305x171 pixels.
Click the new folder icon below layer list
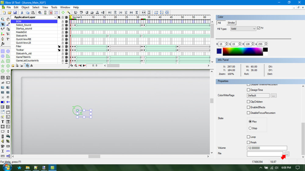coord(13,66)
